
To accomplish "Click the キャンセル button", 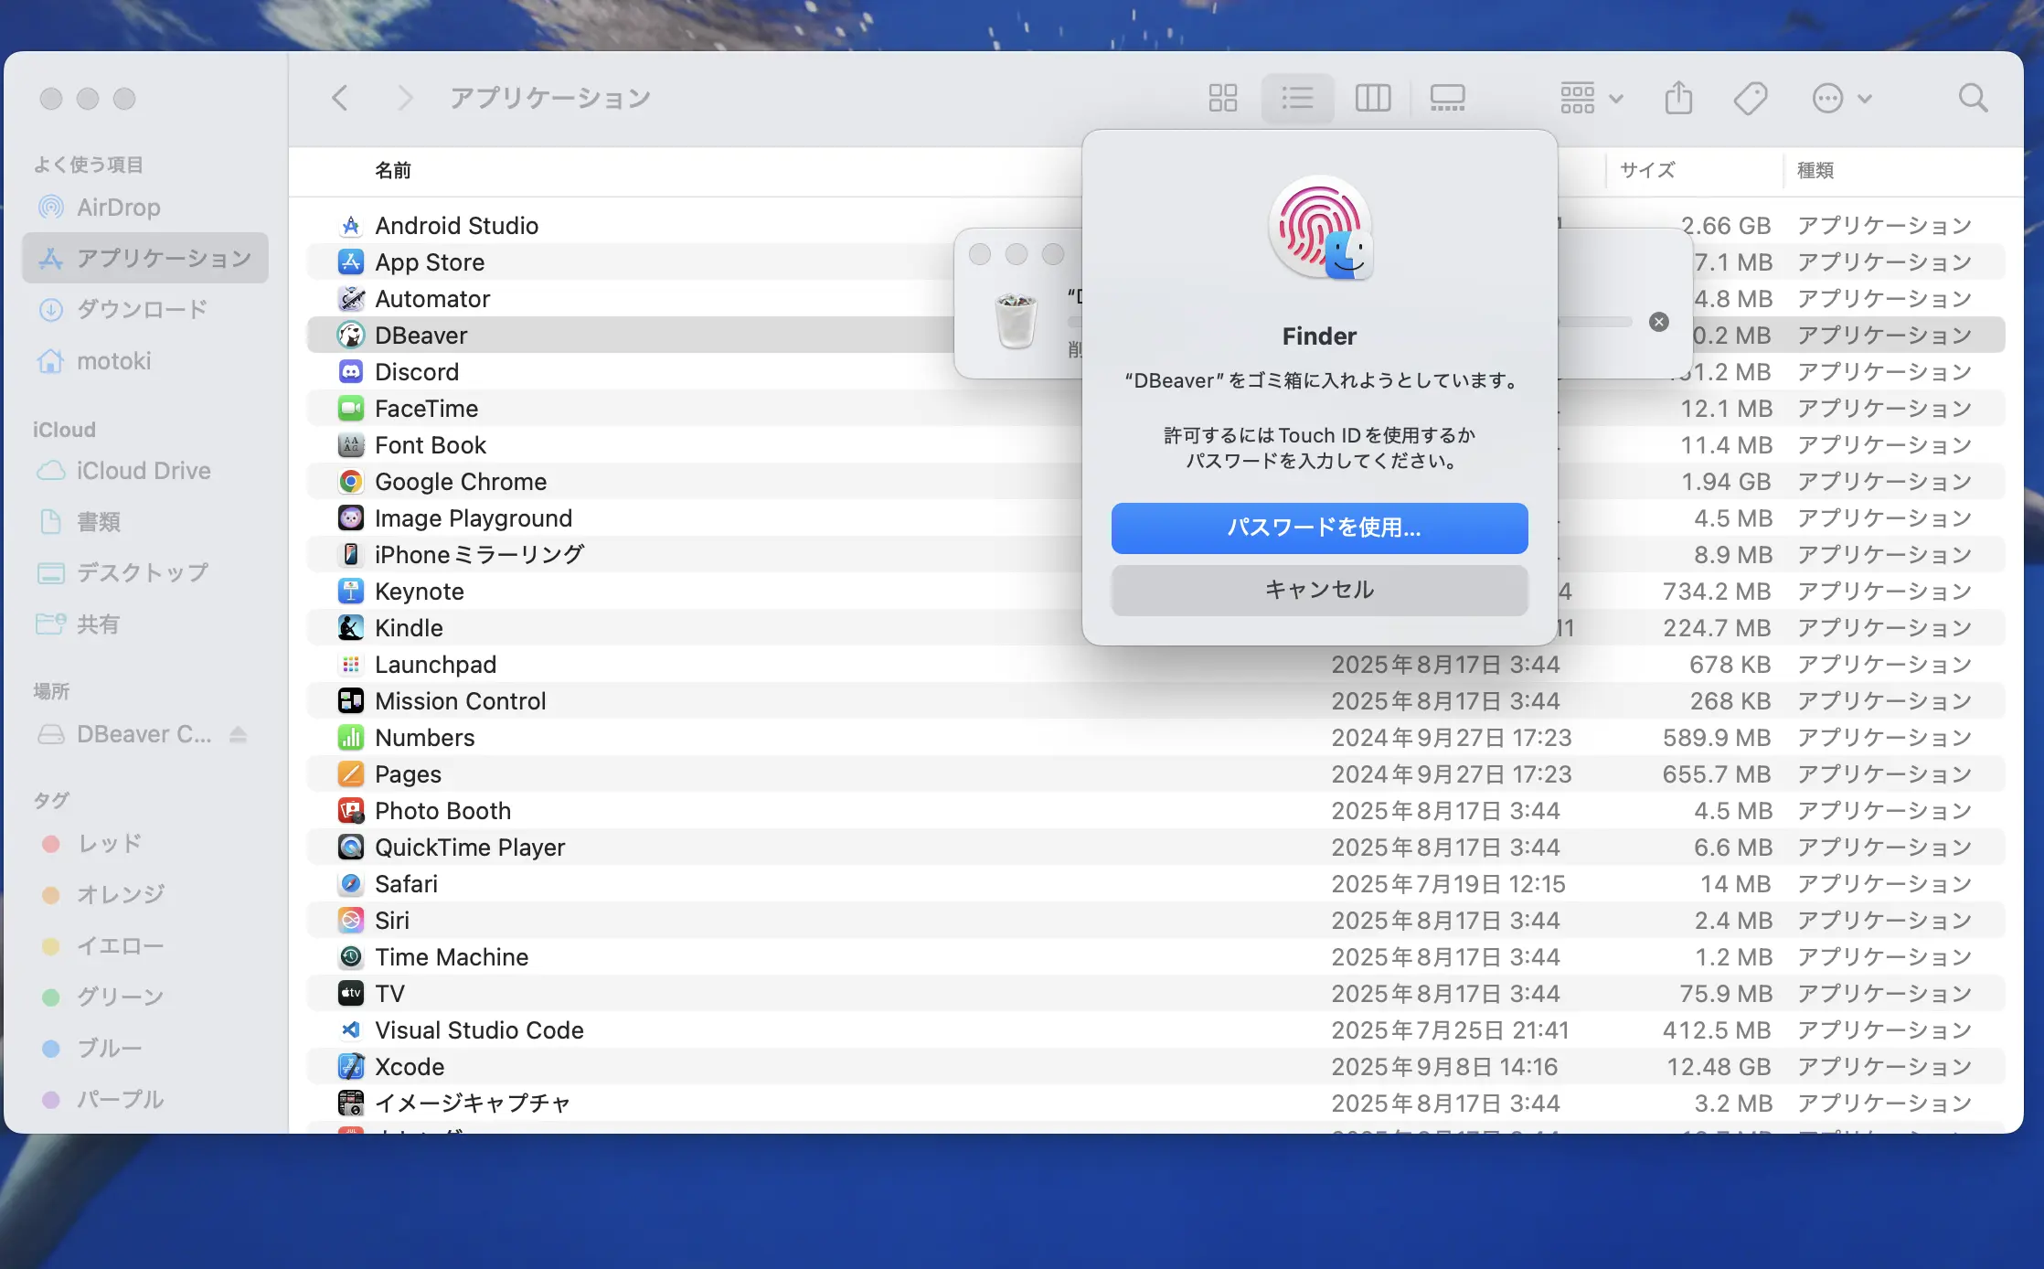I will click(x=1319, y=590).
